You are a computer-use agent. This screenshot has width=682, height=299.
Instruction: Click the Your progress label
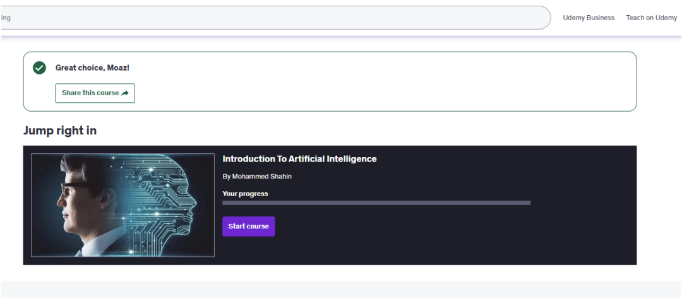[x=245, y=194]
